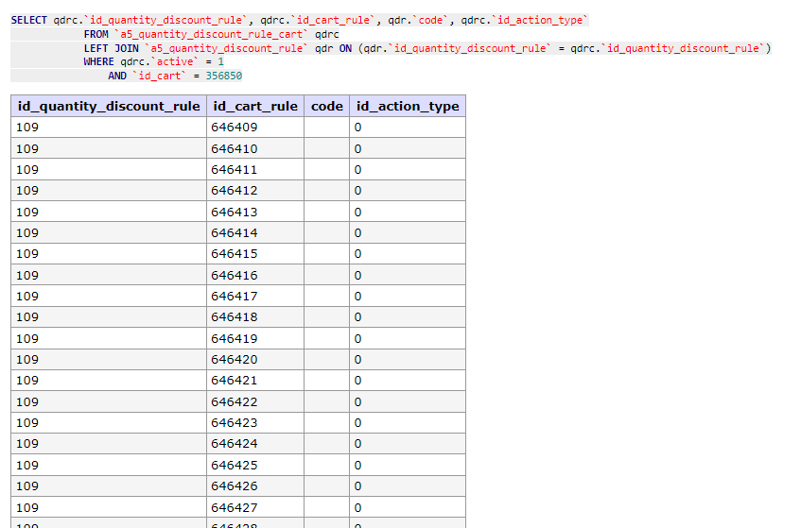801x528 pixels.
Task: Click the id_cart_rule column header
Action: point(255,106)
